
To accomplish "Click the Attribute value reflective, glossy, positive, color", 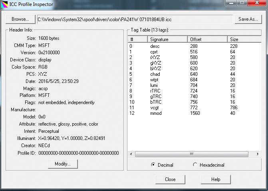I will [x=68, y=124].
